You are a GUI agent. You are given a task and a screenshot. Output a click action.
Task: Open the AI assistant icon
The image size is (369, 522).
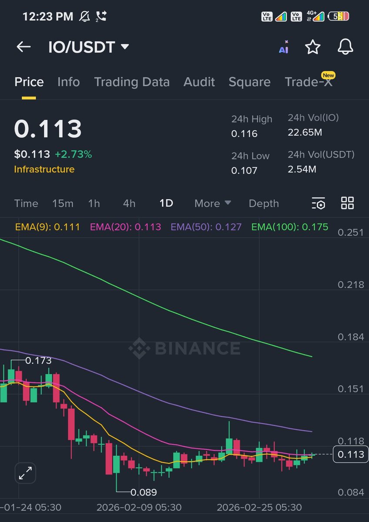(284, 47)
